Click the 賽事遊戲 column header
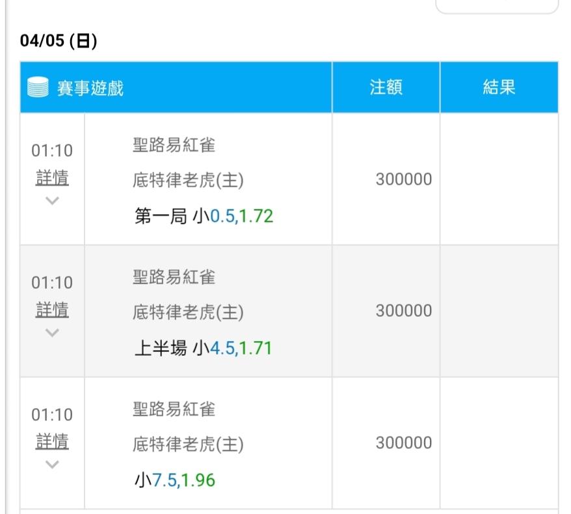571x514 pixels. tap(90, 88)
